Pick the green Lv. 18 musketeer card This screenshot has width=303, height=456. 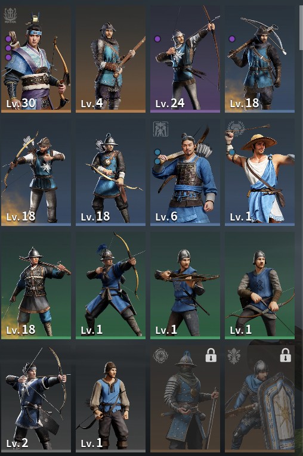(36, 286)
